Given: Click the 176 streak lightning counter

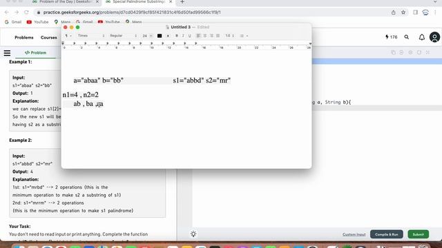Looking at the screenshot, I should [392, 37].
